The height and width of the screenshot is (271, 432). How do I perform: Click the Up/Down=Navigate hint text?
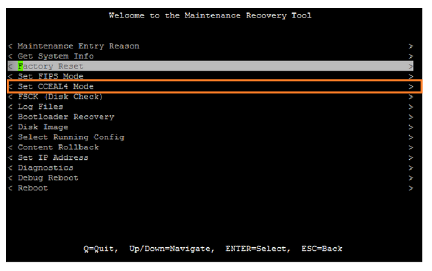171,249
